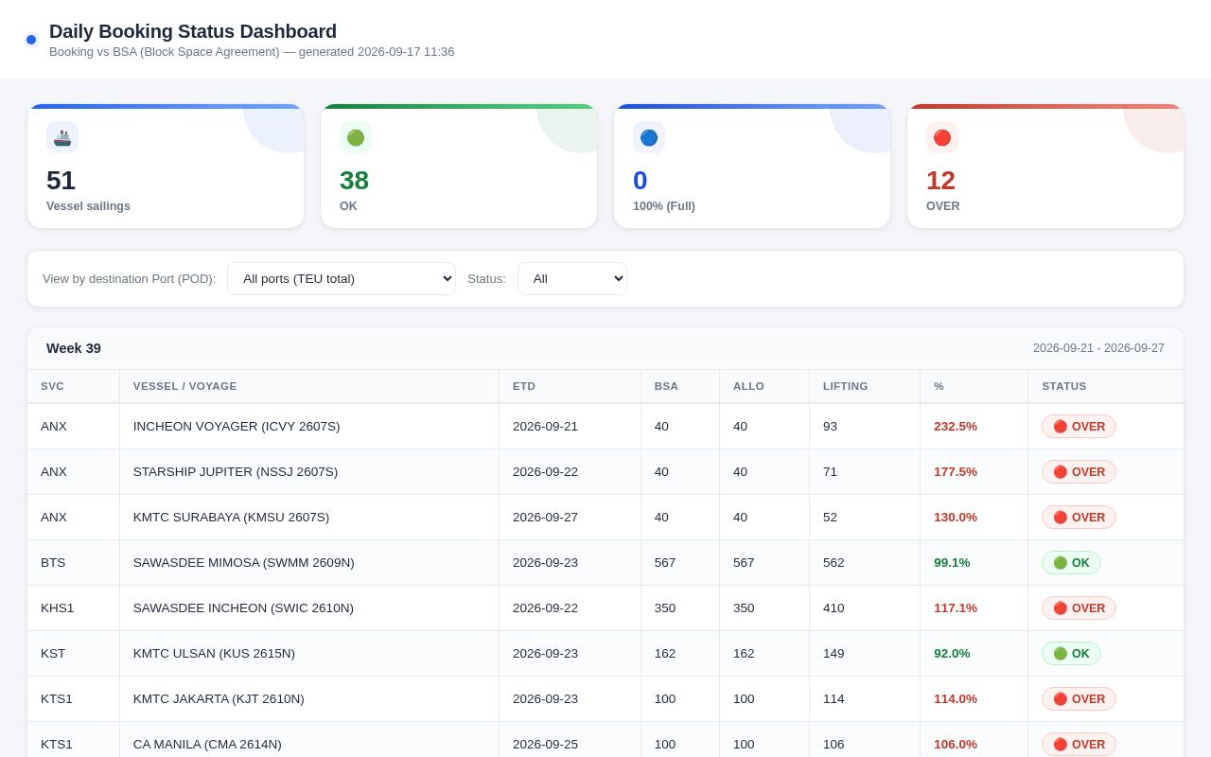Click the OVER badge for SAWASDEE INCHEON
Image resolution: width=1211 pixels, height=757 pixels.
tap(1079, 608)
